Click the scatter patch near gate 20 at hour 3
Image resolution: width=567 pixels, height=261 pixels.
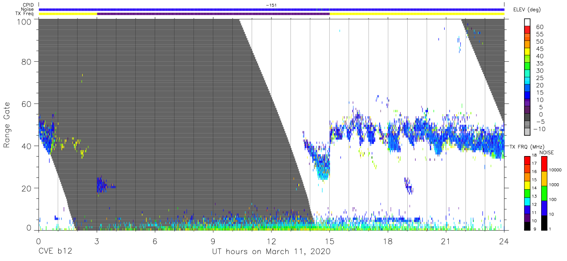coord(104,185)
